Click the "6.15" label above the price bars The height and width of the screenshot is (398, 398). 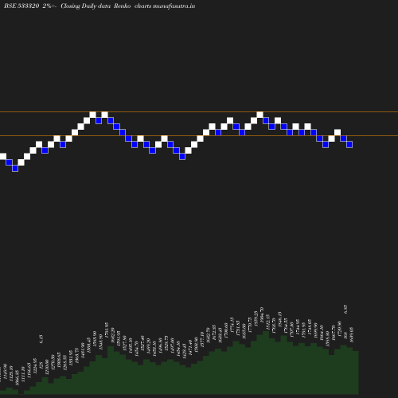coord(41,339)
